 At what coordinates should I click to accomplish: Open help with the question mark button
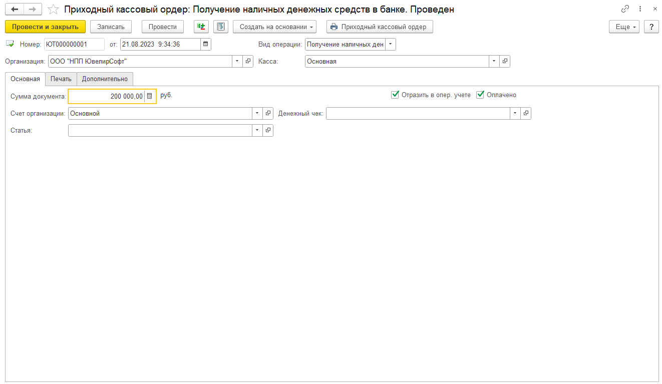[x=651, y=27]
